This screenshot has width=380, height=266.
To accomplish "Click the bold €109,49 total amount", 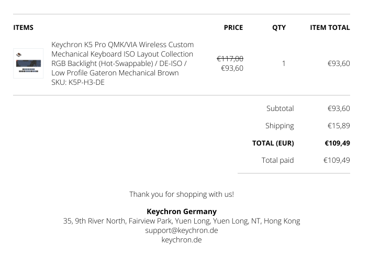I will pyautogui.click(x=338, y=143).
